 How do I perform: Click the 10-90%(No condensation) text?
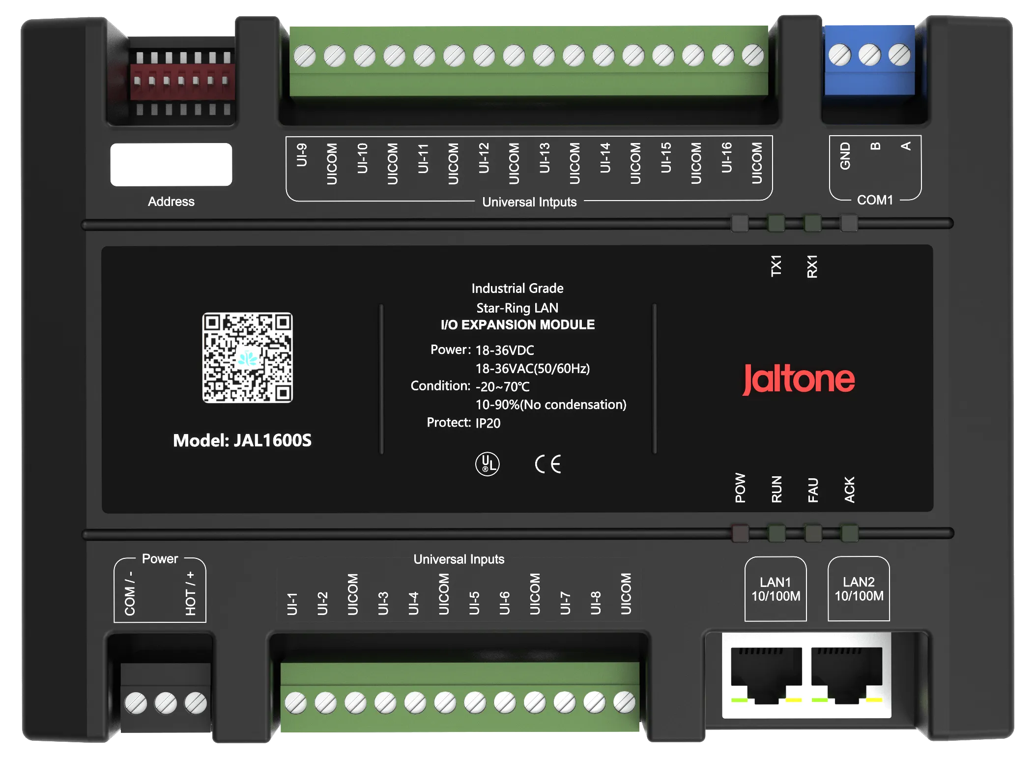tap(551, 405)
